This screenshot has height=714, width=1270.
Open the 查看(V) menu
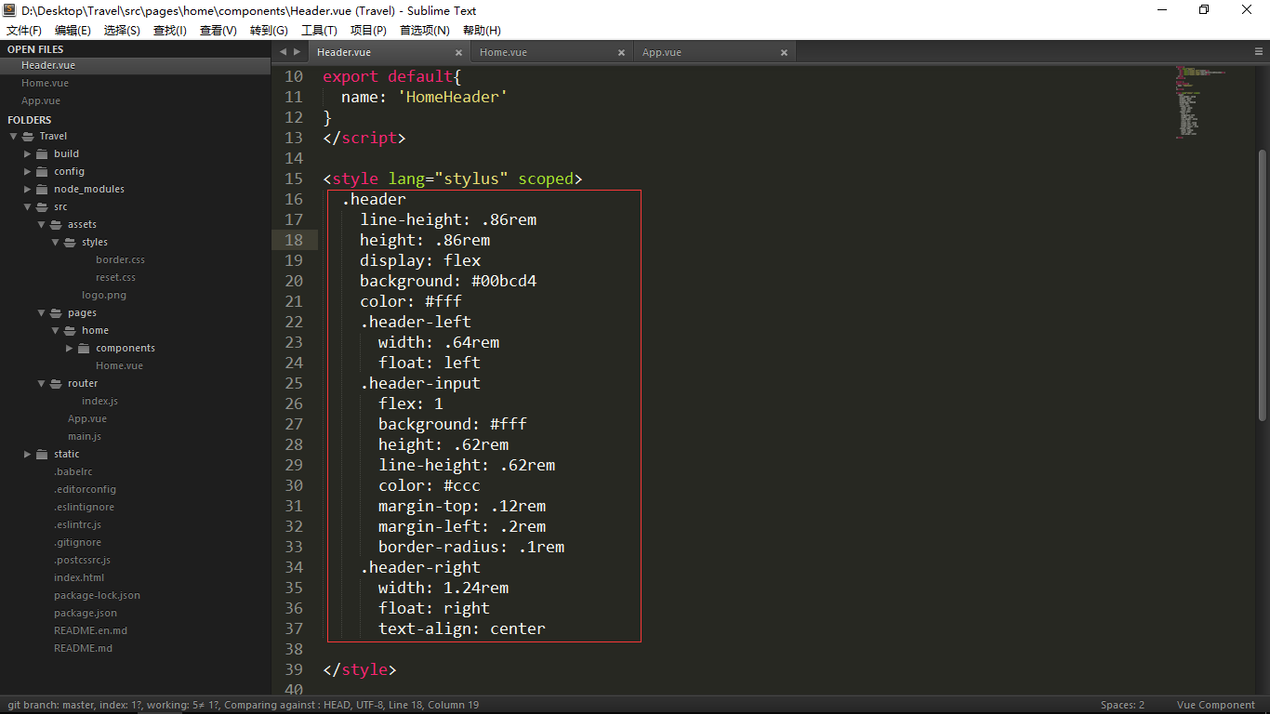(218, 31)
